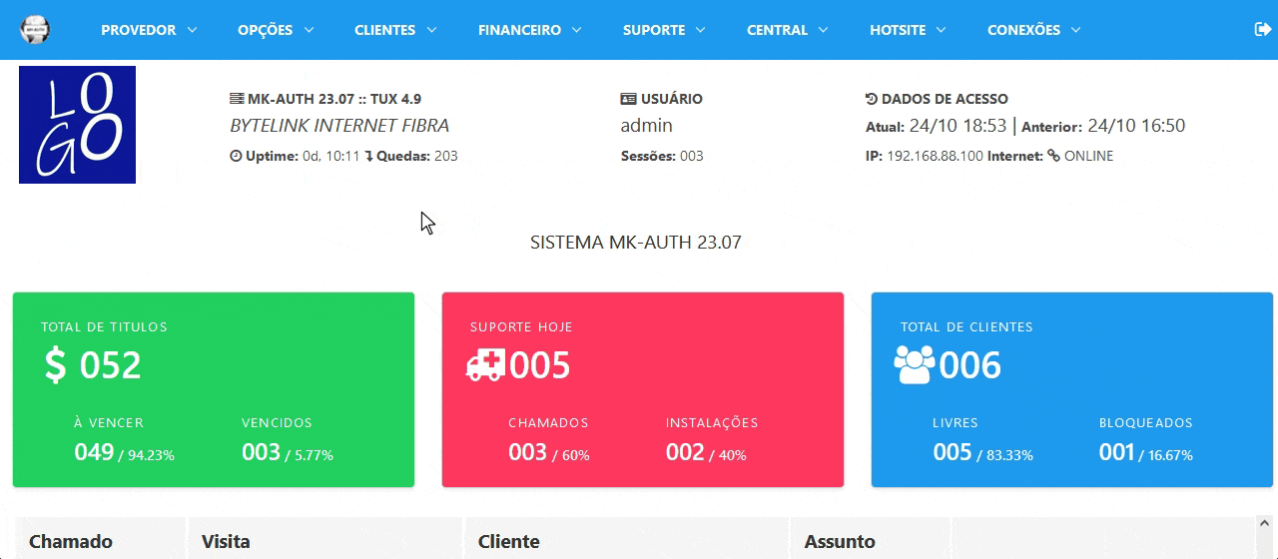Open the Clientes menu
This screenshot has width=1278, height=559.
[x=395, y=30]
